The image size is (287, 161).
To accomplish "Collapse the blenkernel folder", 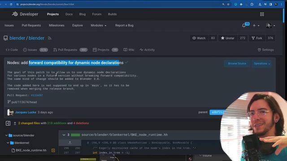I will (8, 143).
